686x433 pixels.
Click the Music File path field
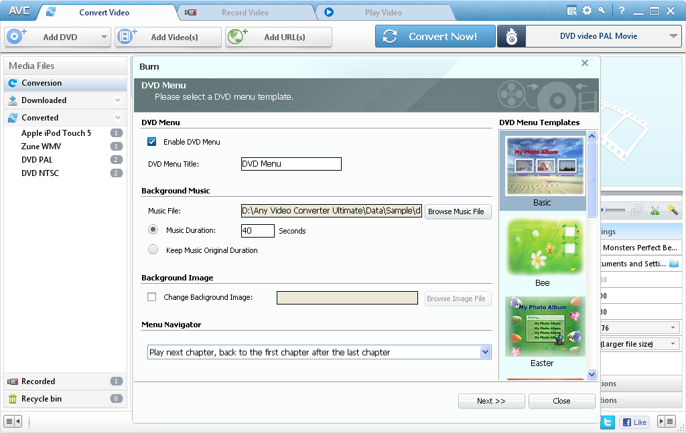point(331,211)
